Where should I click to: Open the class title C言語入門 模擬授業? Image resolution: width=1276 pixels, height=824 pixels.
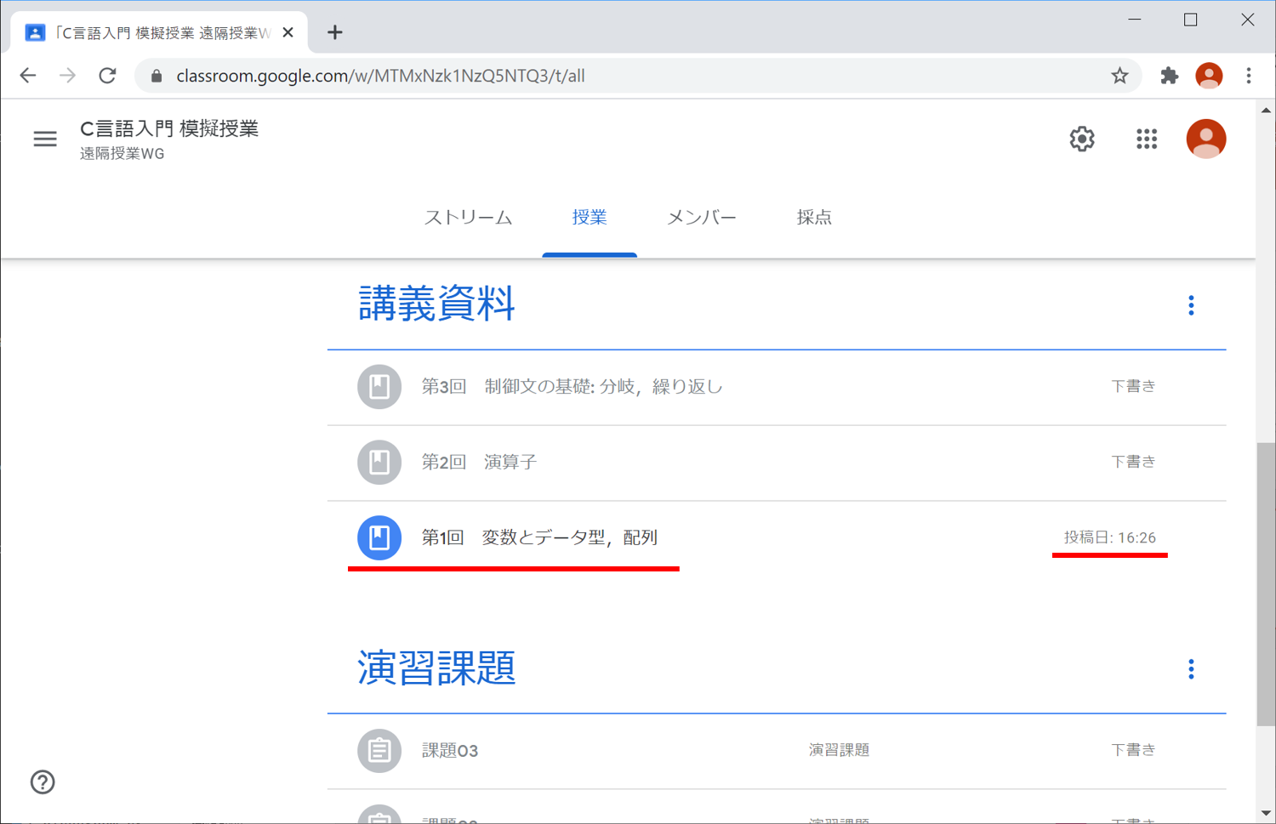tap(169, 128)
